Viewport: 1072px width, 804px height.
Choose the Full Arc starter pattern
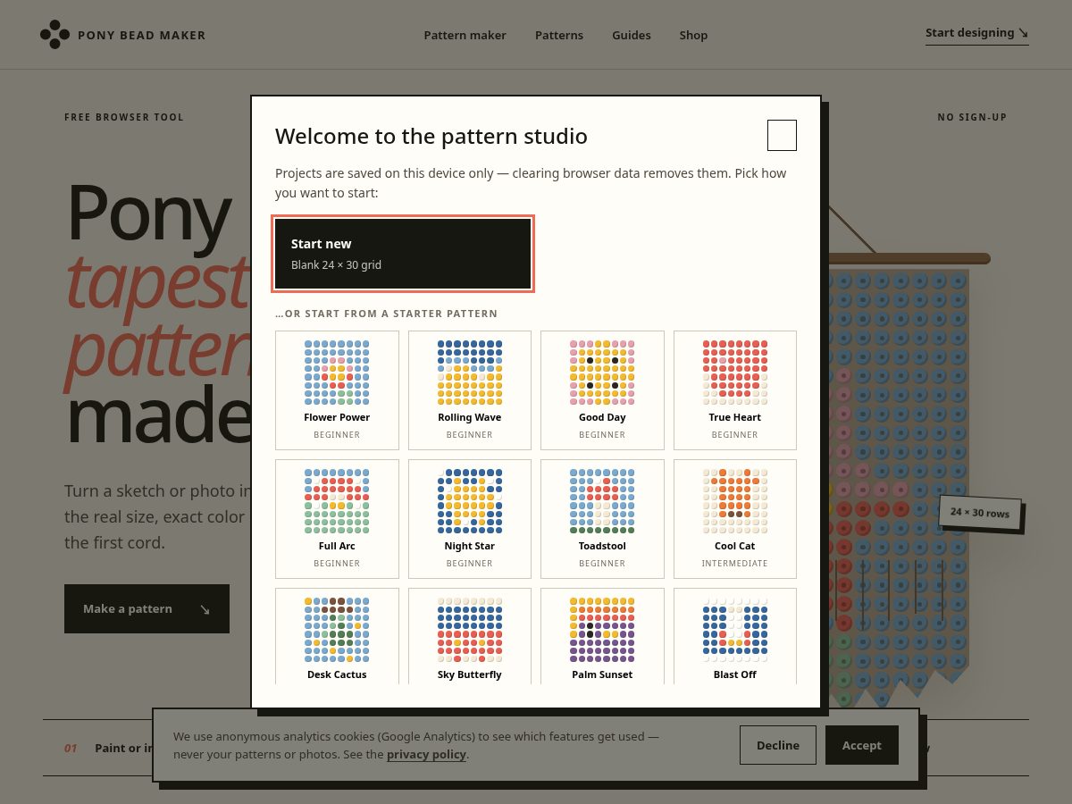click(x=337, y=519)
